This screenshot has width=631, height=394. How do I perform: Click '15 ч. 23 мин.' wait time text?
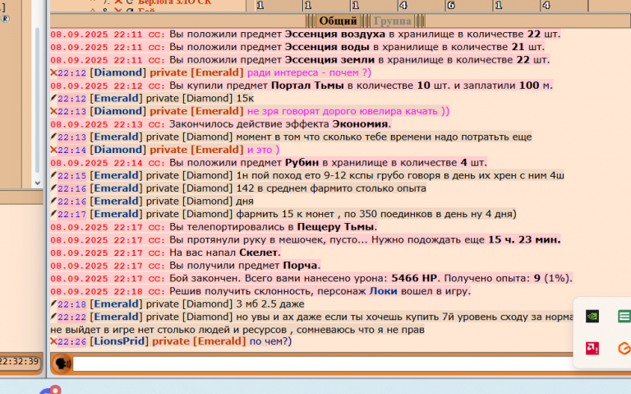pyautogui.click(x=524, y=239)
